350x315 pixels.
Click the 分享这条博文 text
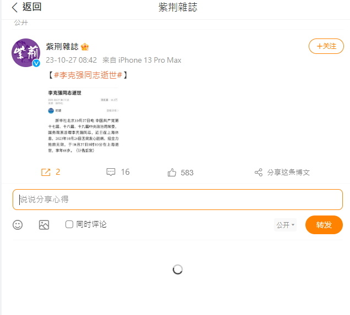tap(288, 172)
